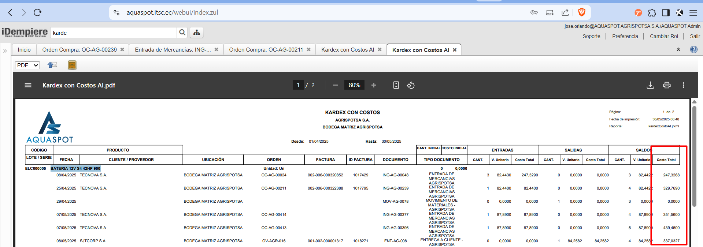Image resolution: width=703 pixels, height=247 pixels.
Task: Click the PDF download icon
Action: pyautogui.click(x=650, y=85)
